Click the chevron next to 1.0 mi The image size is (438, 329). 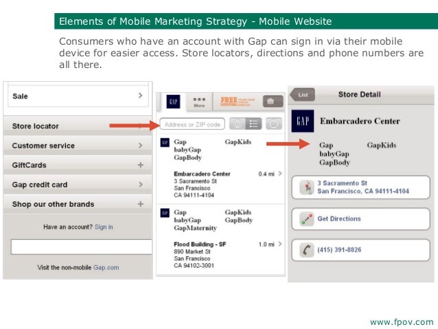(x=280, y=244)
